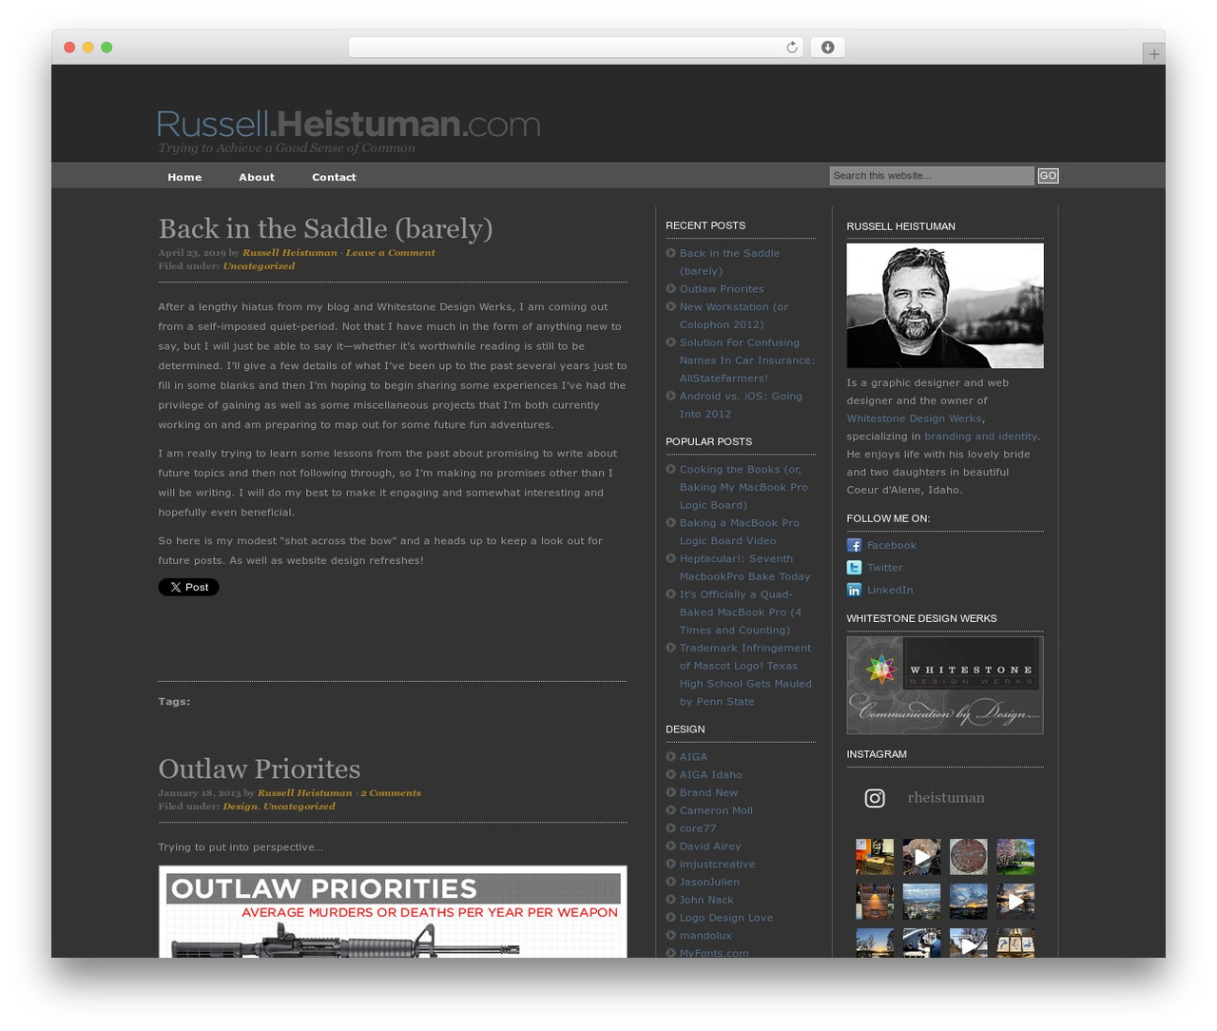This screenshot has width=1217, height=1031.
Task: Click the browser reload icon
Action: point(791,48)
